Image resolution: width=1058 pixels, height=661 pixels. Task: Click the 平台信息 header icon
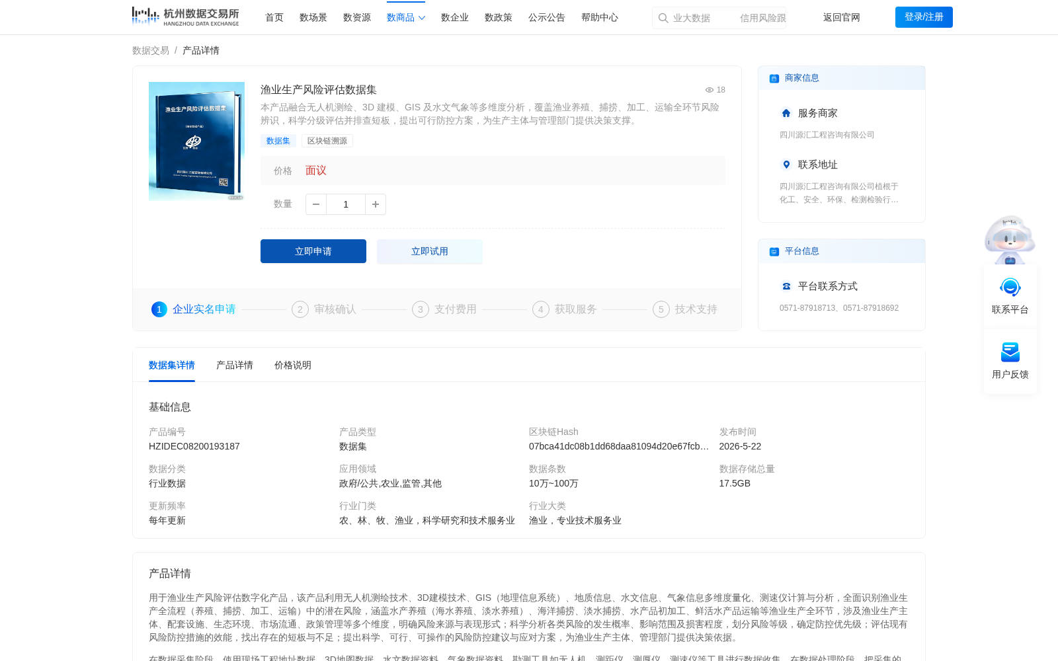774,251
